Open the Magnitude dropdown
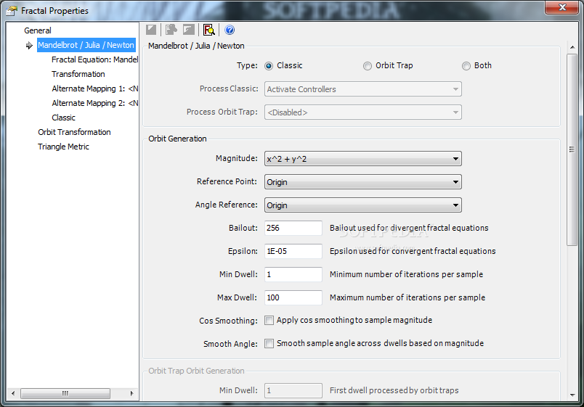This screenshot has height=407, width=584. tap(362, 159)
